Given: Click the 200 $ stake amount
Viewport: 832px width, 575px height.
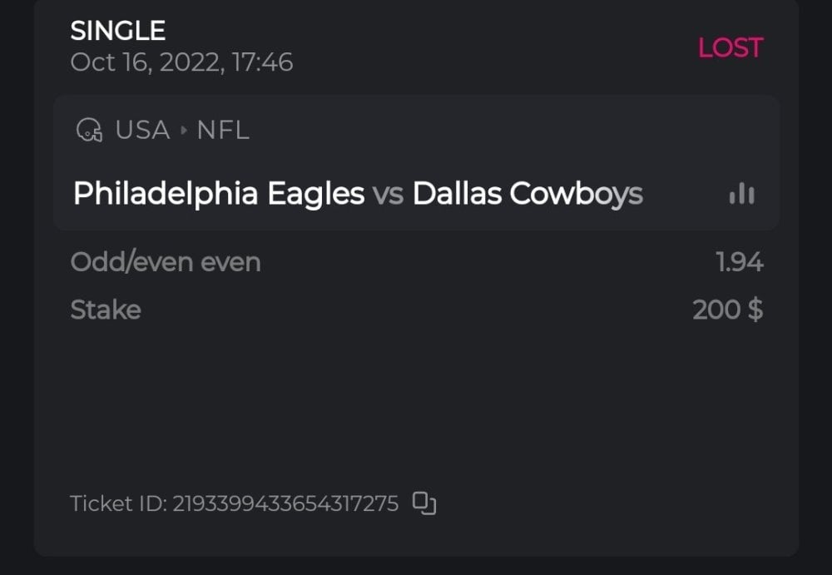Looking at the screenshot, I should coord(727,310).
